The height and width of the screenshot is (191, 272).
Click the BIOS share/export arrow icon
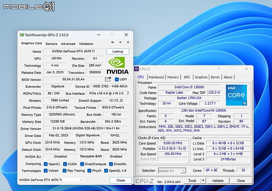(108, 79)
